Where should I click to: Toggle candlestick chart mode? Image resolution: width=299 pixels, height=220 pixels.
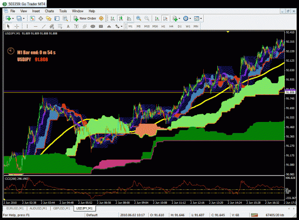point(121,18)
